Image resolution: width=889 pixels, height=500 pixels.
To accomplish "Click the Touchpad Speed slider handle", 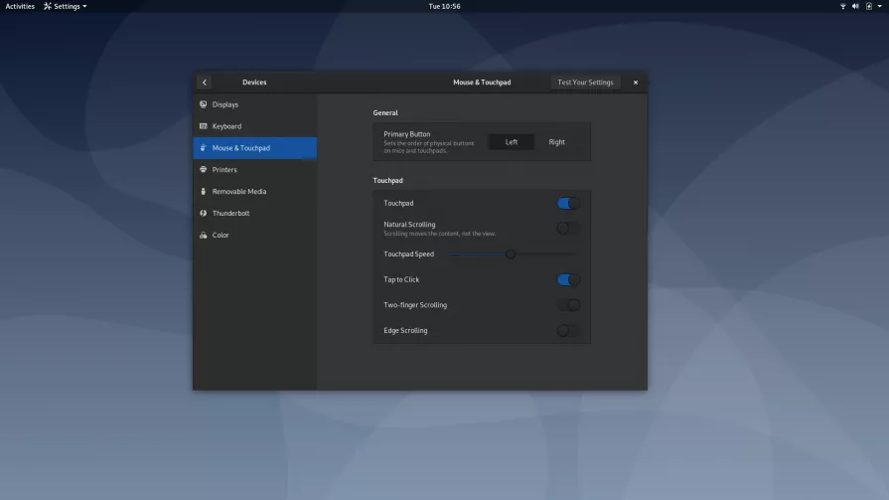I will click(x=511, y=254).
